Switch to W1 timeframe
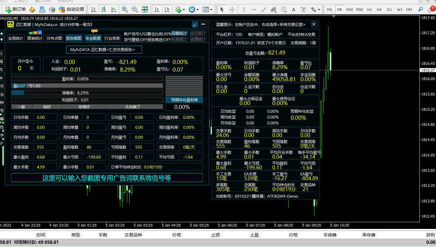Viewport: 436px width, 247px height. (399, 10)
